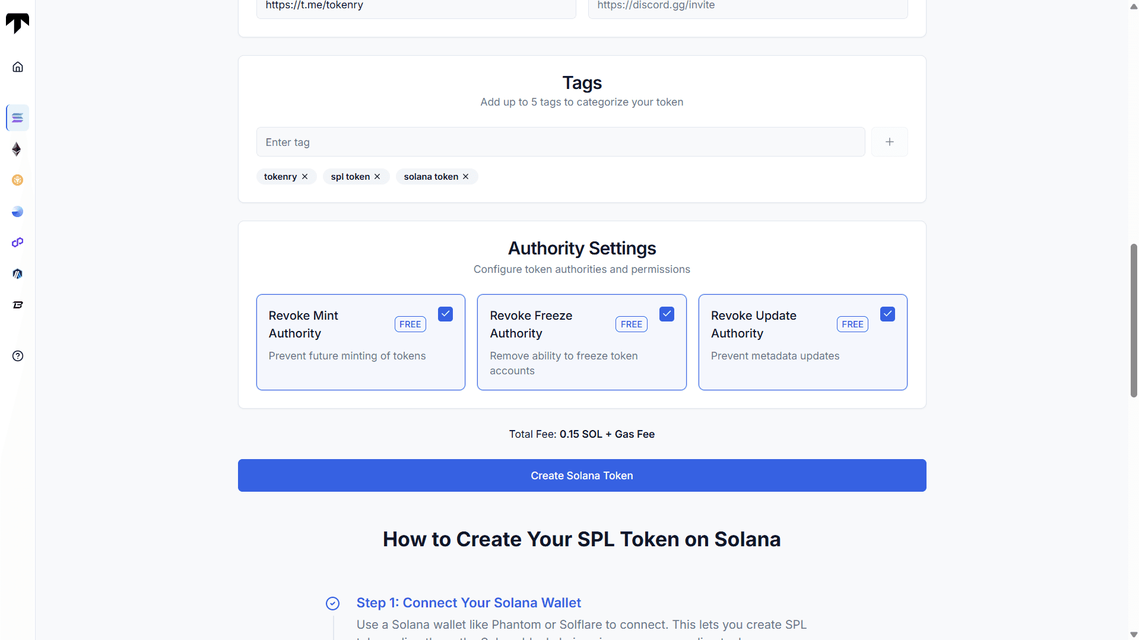Image resolution: width=1139 pixels, height=640 pixels.
Task: Click the Tokenry logo in sidebar
Action: coord(17,23)
